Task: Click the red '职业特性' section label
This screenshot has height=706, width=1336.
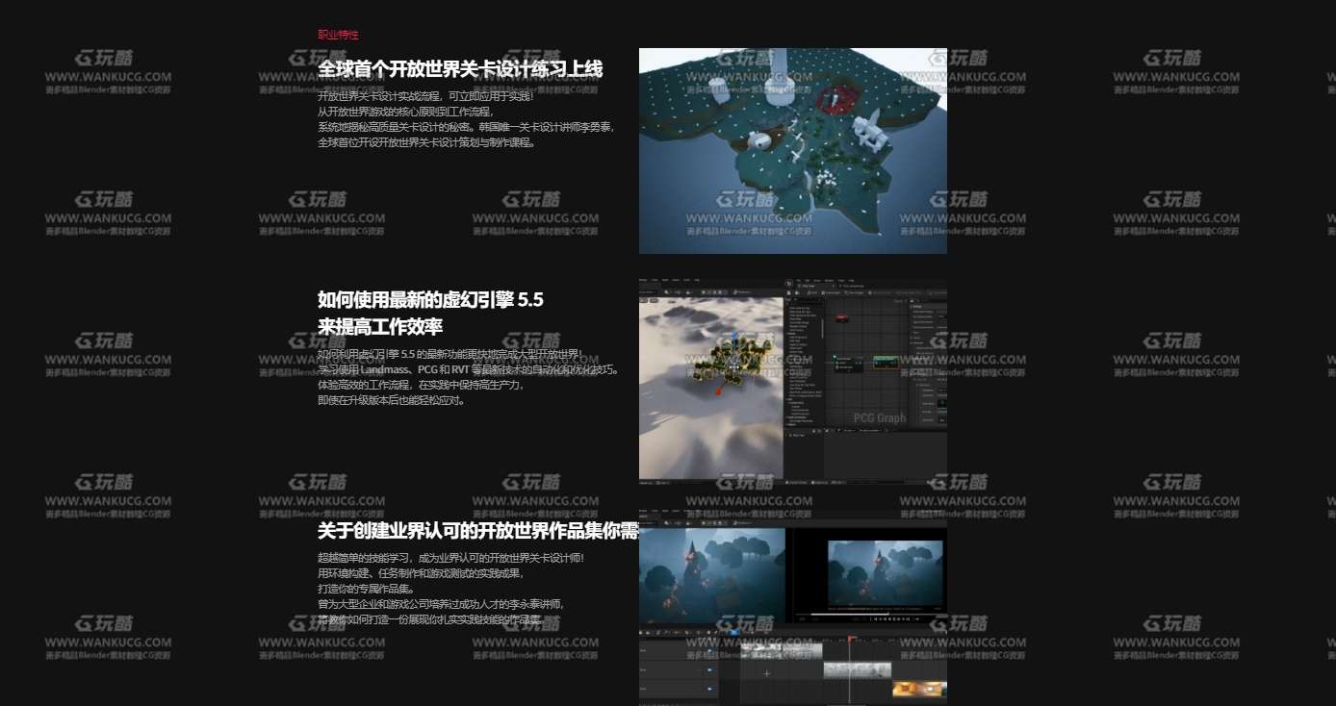Action: coord(338,35)
